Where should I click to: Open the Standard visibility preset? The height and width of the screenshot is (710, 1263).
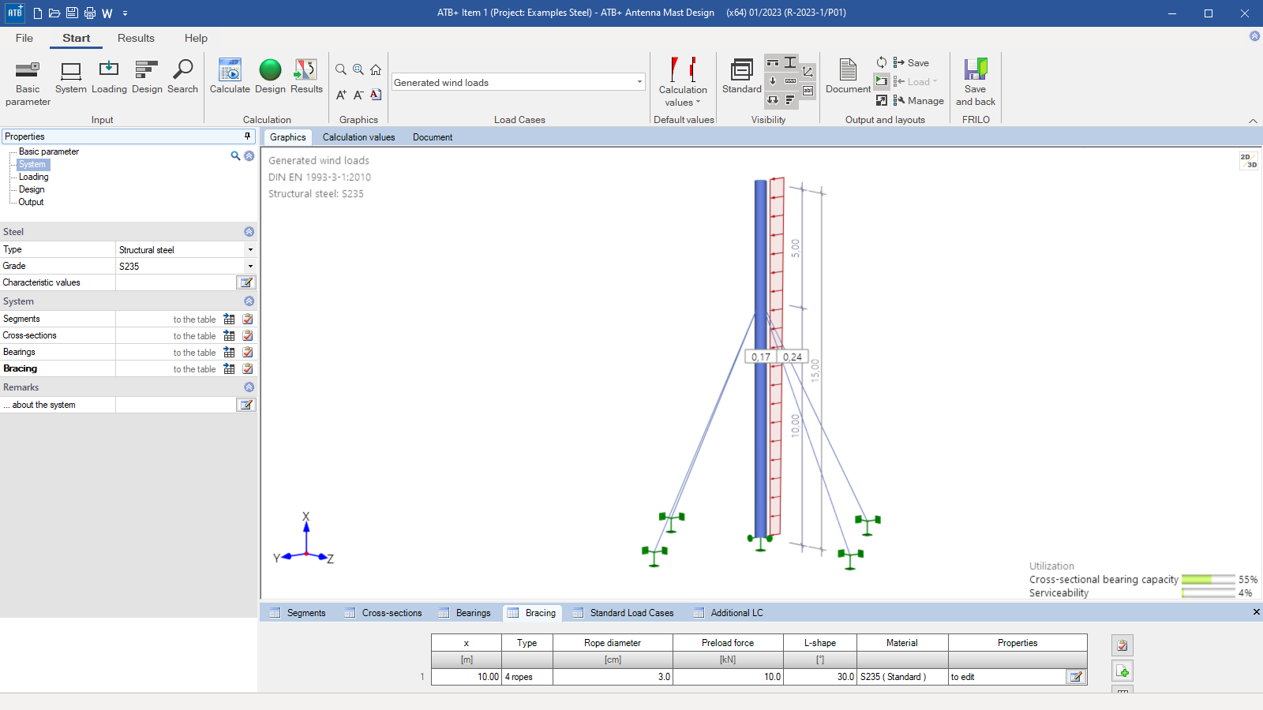742,77
